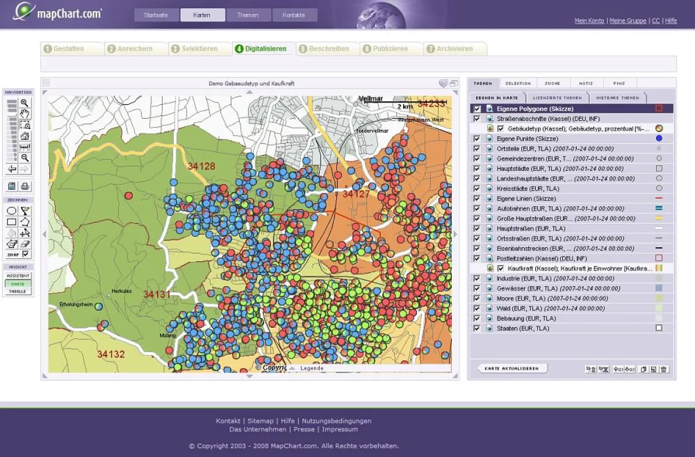695x457 pixels.
Task: Select the rectangle drawing tool in Zeichnen
Action: point(12,222)
